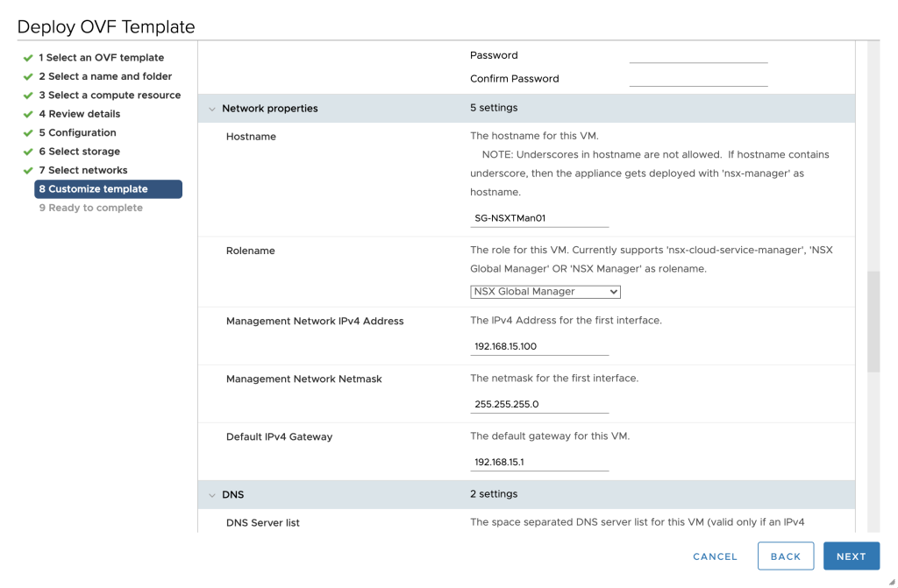Click "The netmask for the first interface." text

tap(554, 379)
